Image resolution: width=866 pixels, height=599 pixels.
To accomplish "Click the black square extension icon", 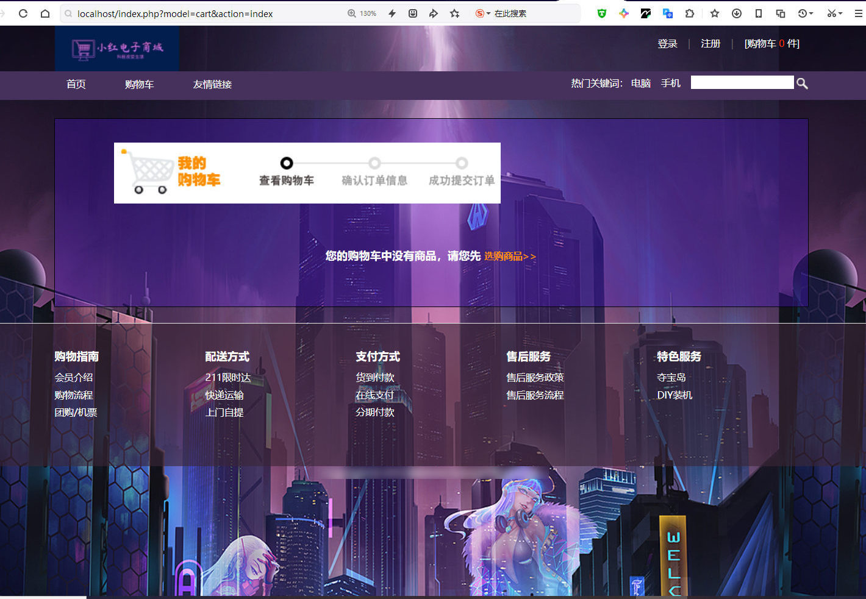I will [646, 13].
